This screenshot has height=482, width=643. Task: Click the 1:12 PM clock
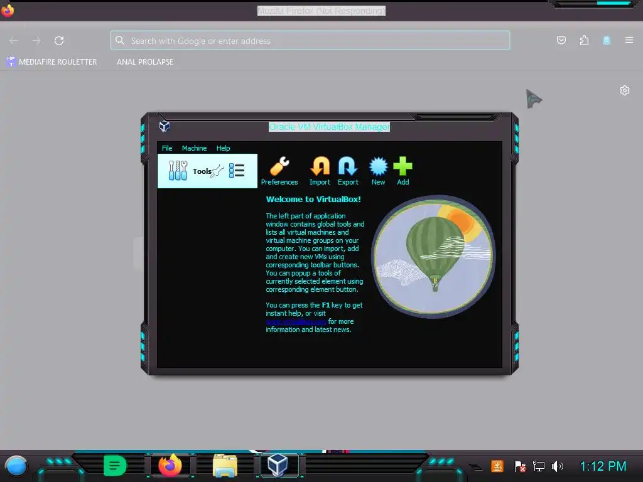[603, 466]
